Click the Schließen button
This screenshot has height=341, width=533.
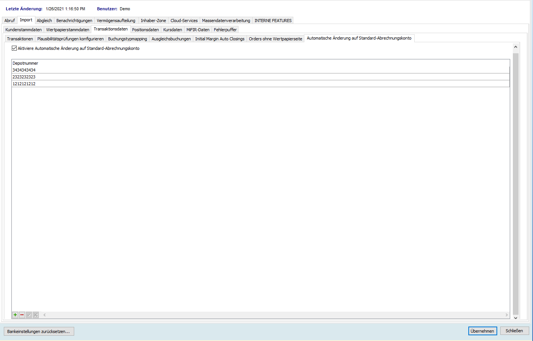click(x=514, y=331)
